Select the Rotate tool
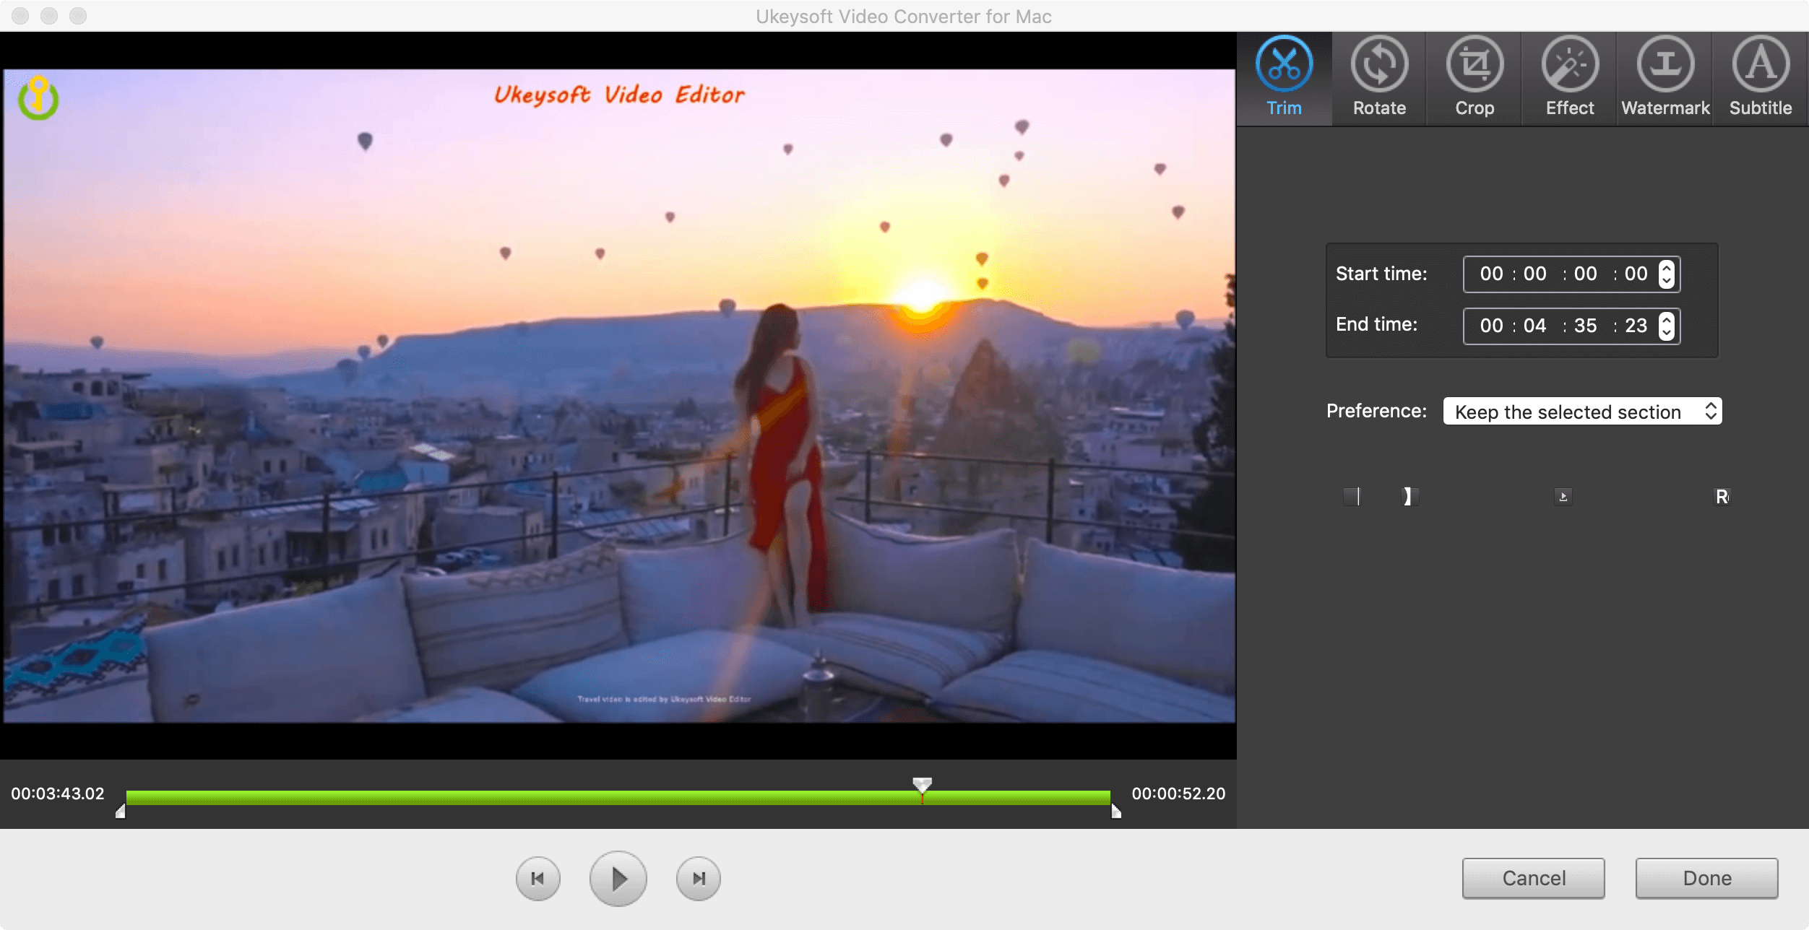Viewport: 1809px width, 930px height. coord(1378,76)
